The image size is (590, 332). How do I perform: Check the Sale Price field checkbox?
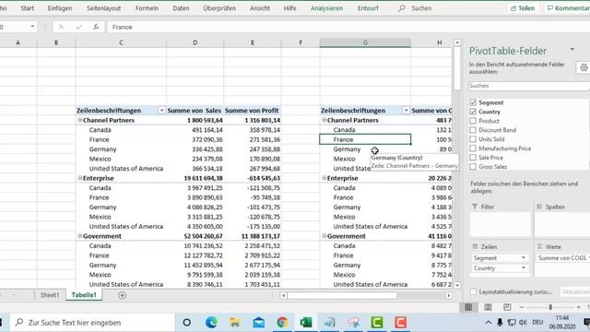(473, 158)
